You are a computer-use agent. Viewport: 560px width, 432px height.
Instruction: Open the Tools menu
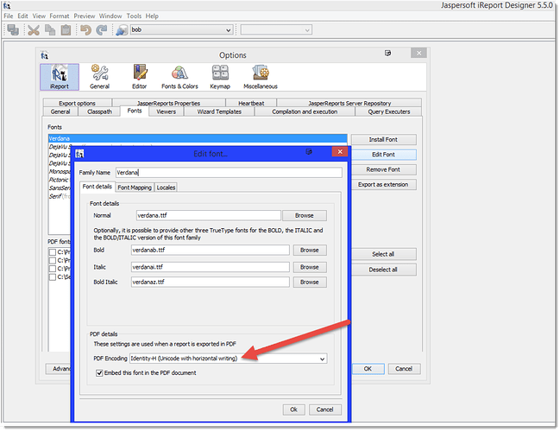tap(134, 16)
